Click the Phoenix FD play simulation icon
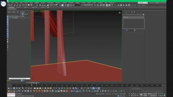 click(x=23, y=91)
